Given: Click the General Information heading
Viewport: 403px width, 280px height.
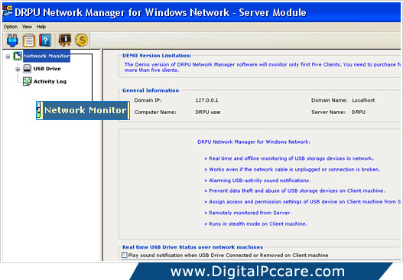Looking at the screenshot, I should 151,90.
